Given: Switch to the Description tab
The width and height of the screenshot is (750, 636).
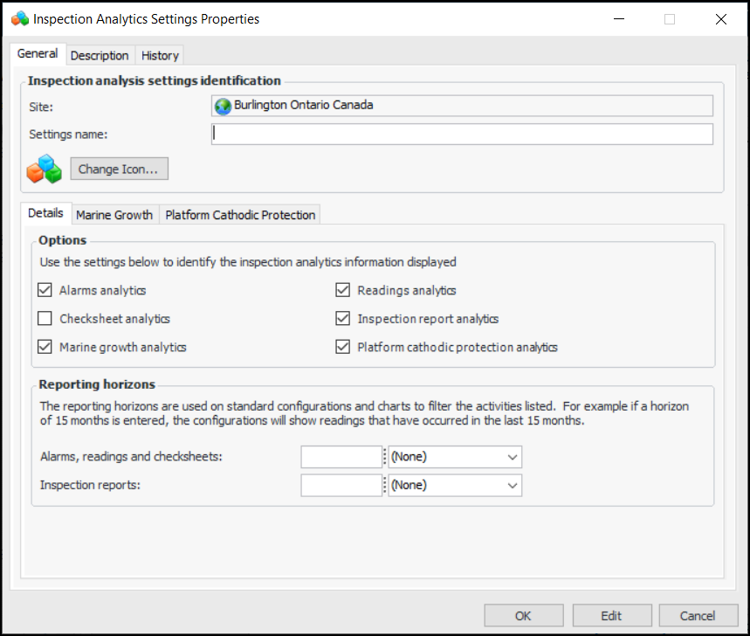Looking at the screenshot, I should (x=100, y=55).
